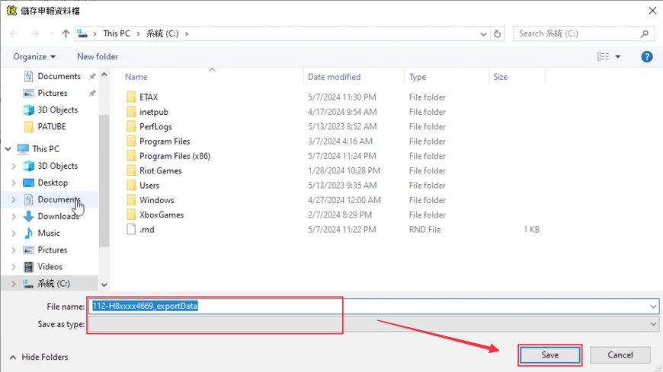Click the Cancel button

(x=620, y=355)
